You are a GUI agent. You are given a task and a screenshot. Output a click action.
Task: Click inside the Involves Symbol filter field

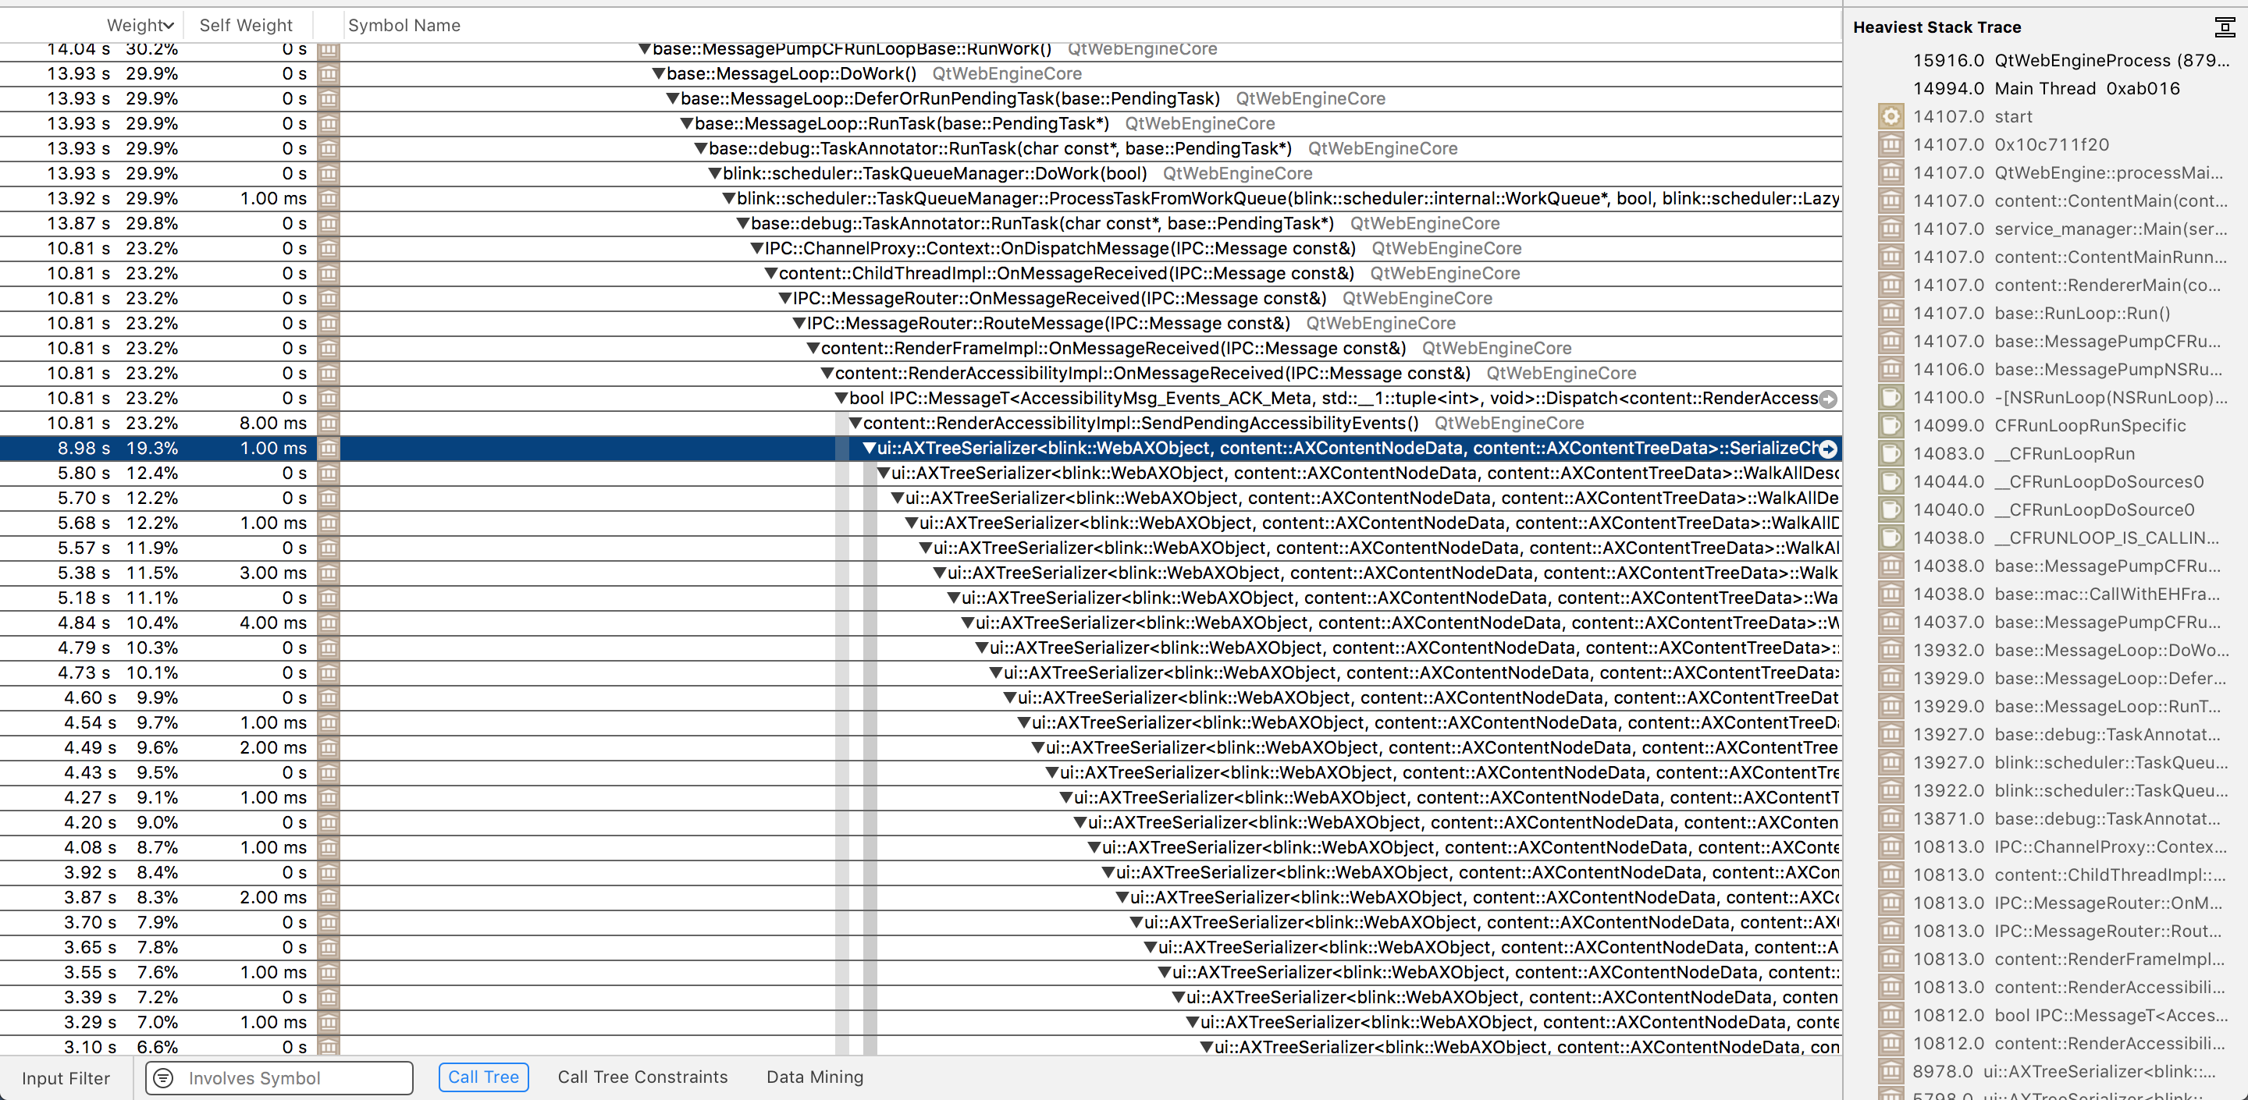pyautogui.click(x=288, y=1078)
